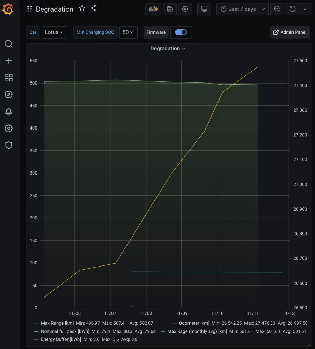Open dashboard settings gear in top bar
The image size is (315, 349).
(x=185, y=9)
